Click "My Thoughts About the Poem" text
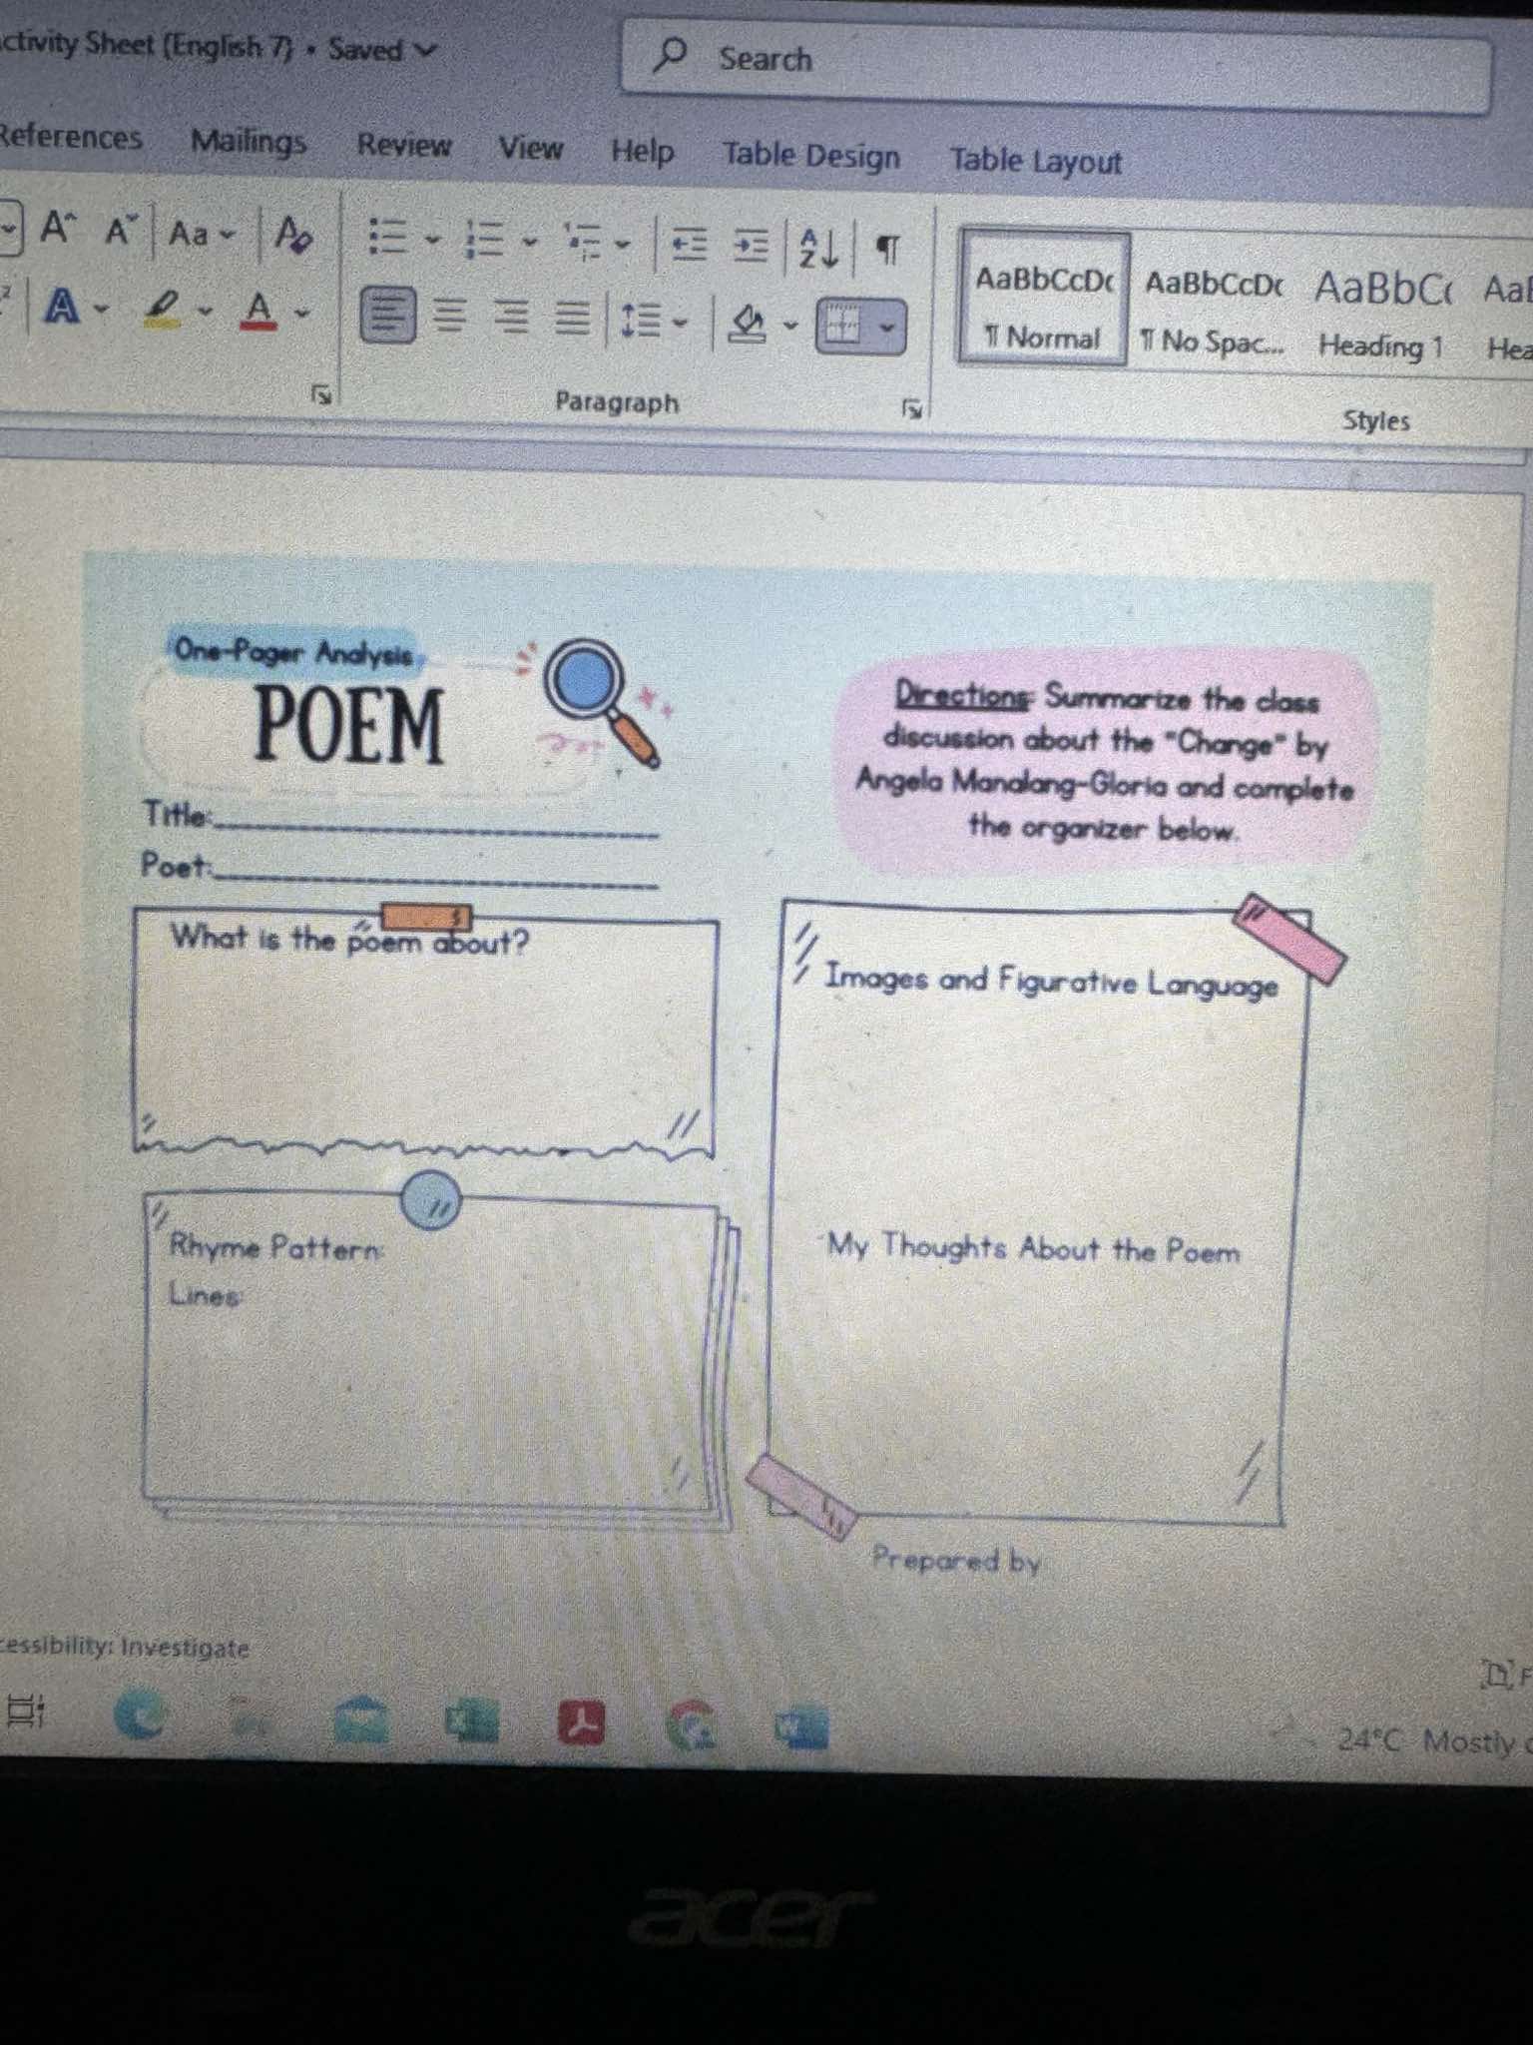Screen dimensions: 1533x2045 1034,1248
